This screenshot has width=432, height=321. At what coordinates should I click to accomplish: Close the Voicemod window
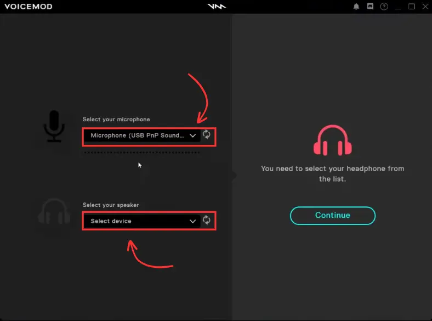tap(425, 7)
